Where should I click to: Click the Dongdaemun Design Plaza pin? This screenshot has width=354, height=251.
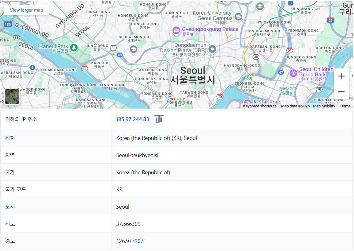(212, 49)
